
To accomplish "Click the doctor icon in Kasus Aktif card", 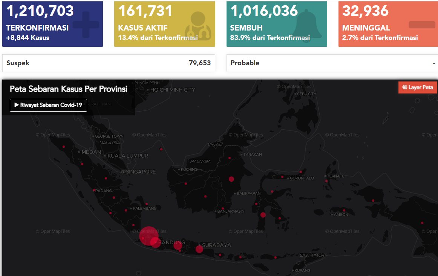I will [x=198, y=26].
